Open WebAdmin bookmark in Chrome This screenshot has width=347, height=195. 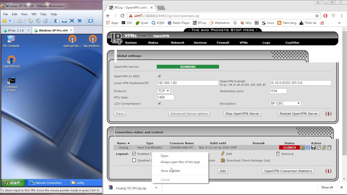pyautogui.click(x=220, y=23)
